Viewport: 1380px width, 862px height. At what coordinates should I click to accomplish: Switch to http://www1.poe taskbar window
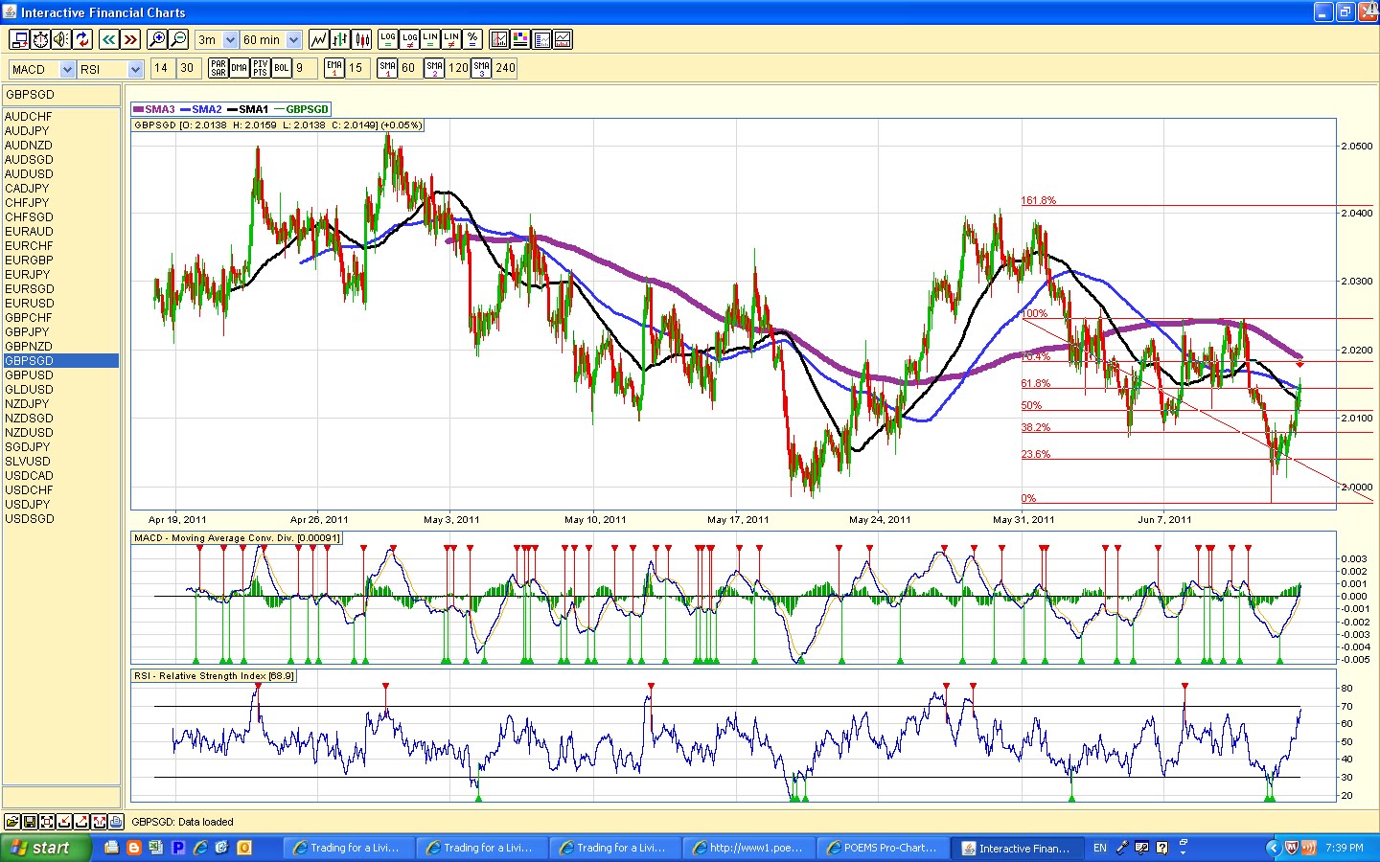[x=748, y=848]
